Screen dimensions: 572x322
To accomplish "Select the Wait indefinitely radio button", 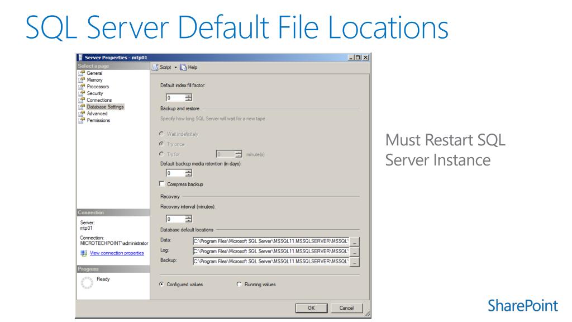I will [x=161, y=134].
